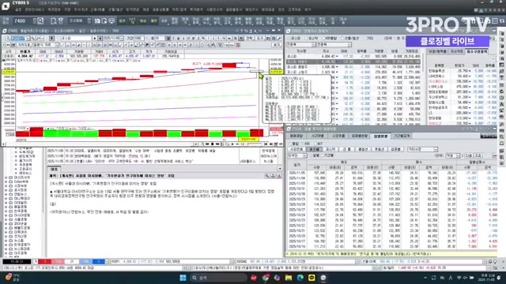Open File Explorer from the taskbar
506x284 pixels.
(289, 278)
